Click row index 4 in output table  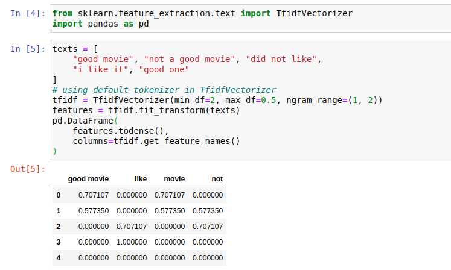[59, 258]
